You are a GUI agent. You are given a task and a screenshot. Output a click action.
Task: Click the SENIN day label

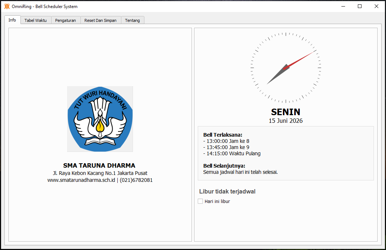coord(286,112)
